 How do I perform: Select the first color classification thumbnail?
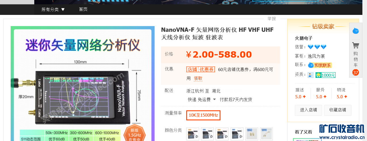coord(193,134)
